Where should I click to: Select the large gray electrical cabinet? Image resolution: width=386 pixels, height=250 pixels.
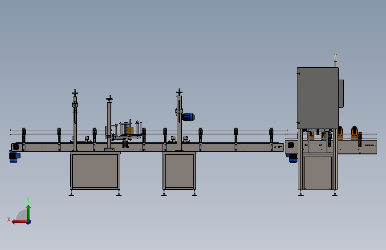318,98
